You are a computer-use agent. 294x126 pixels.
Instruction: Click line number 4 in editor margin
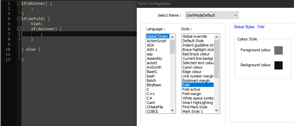[x=9, y=19]
